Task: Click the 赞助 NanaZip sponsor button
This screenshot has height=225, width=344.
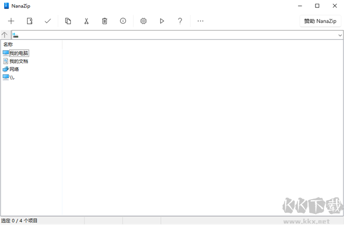Action: point(320,21)
